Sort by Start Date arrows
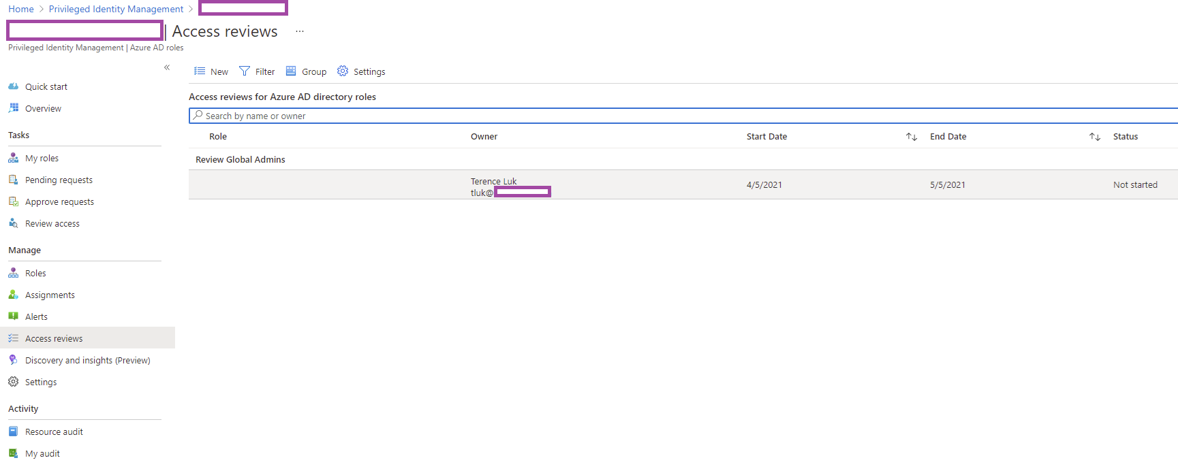 912,137
